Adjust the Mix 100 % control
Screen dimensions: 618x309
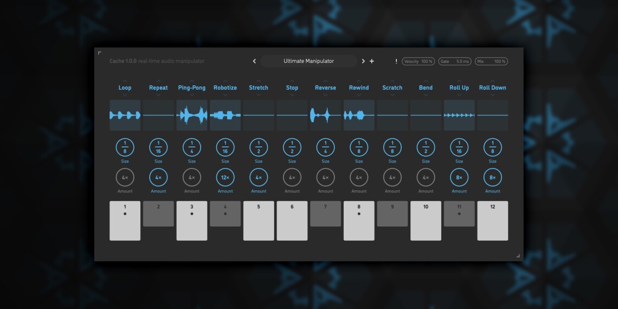pos(491,61)
